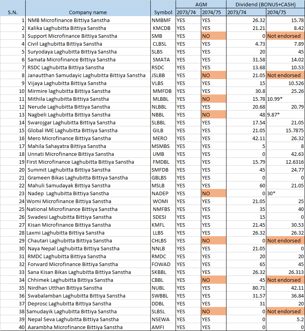Select the 'NUBL' symbol cell
The height and width of the screenshot is (331, 305).
(x=163, y=288)
